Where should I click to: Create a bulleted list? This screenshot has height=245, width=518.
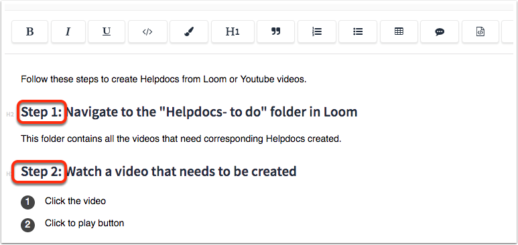coord(358,31)
